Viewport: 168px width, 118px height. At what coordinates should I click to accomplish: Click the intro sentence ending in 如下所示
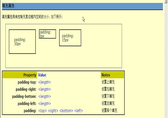32,17
